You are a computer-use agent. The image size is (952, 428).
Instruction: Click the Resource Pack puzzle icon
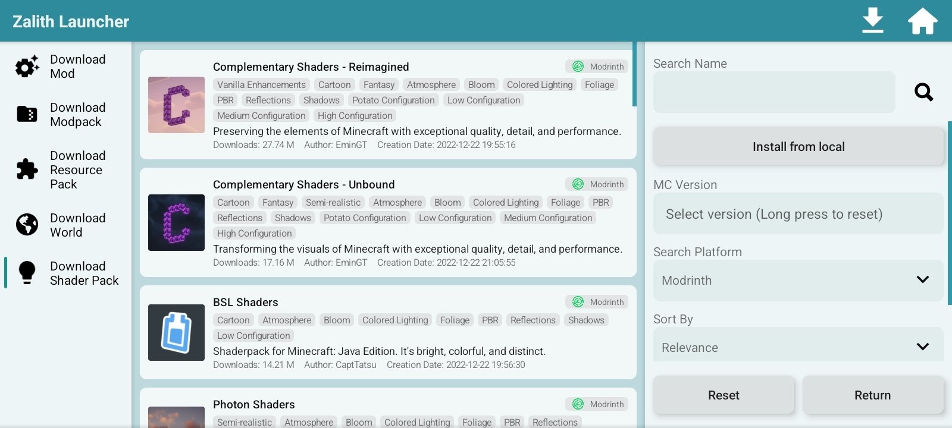27,169
